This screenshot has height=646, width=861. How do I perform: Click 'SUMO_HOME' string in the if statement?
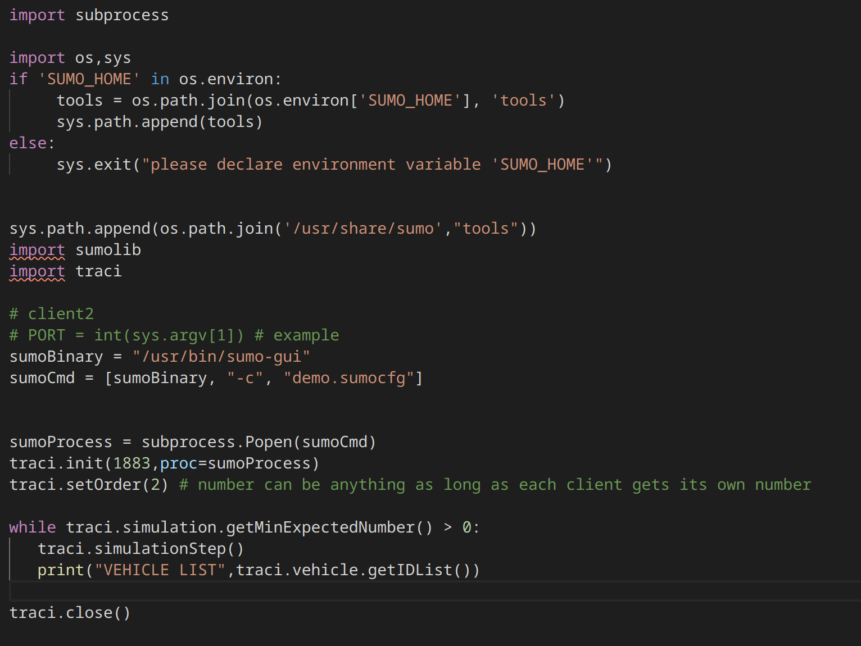89,79
